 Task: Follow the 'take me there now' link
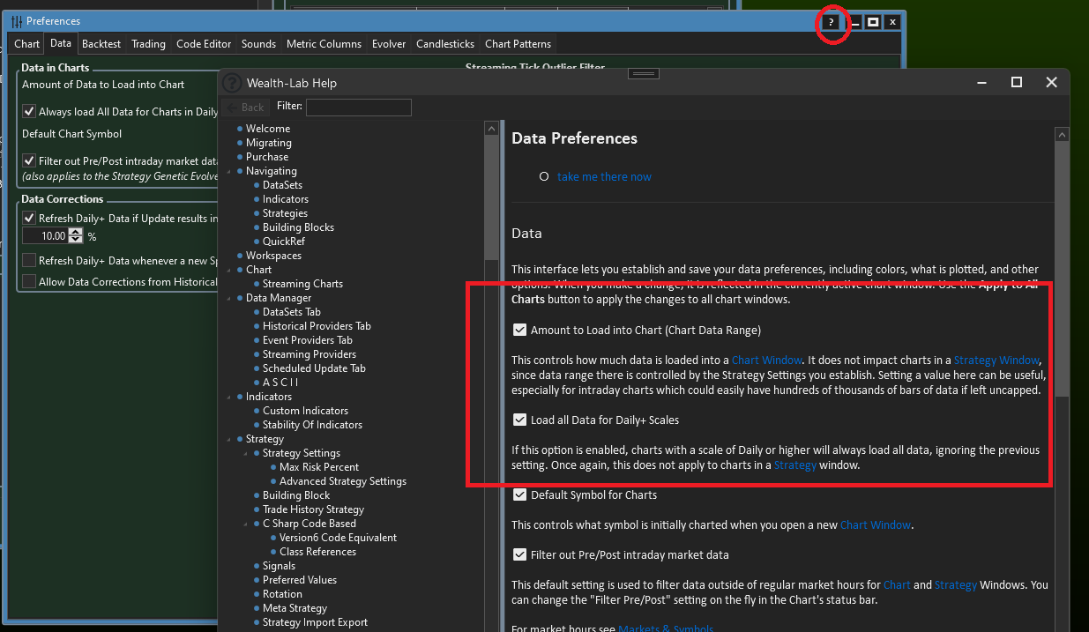(604, 177)
